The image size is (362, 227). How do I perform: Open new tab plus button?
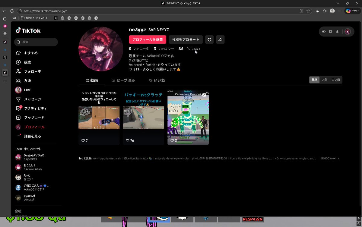5,81
